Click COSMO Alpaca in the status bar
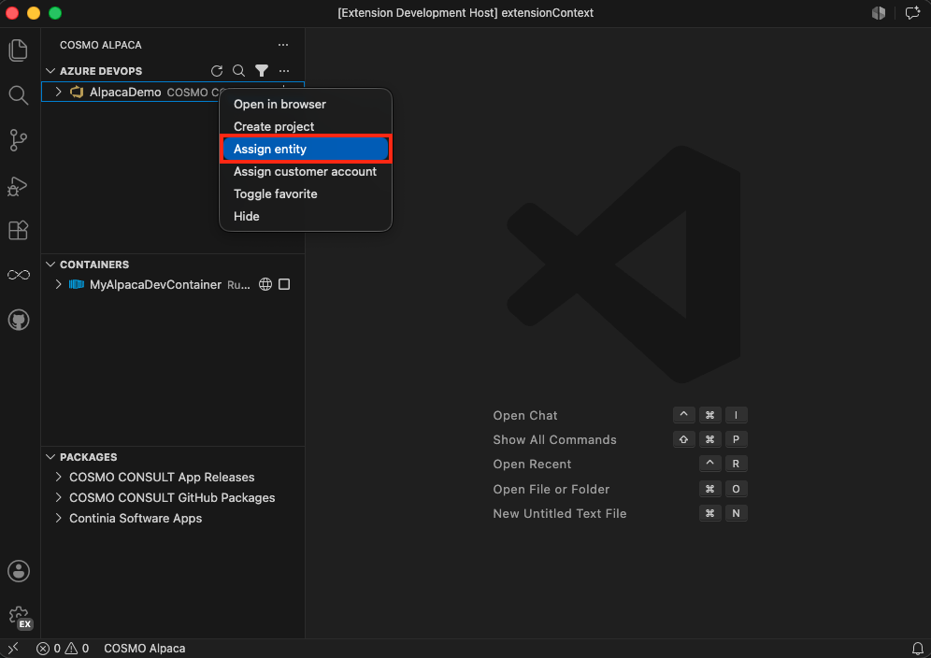This screenshot has width=931, height=658. [144, 649]
